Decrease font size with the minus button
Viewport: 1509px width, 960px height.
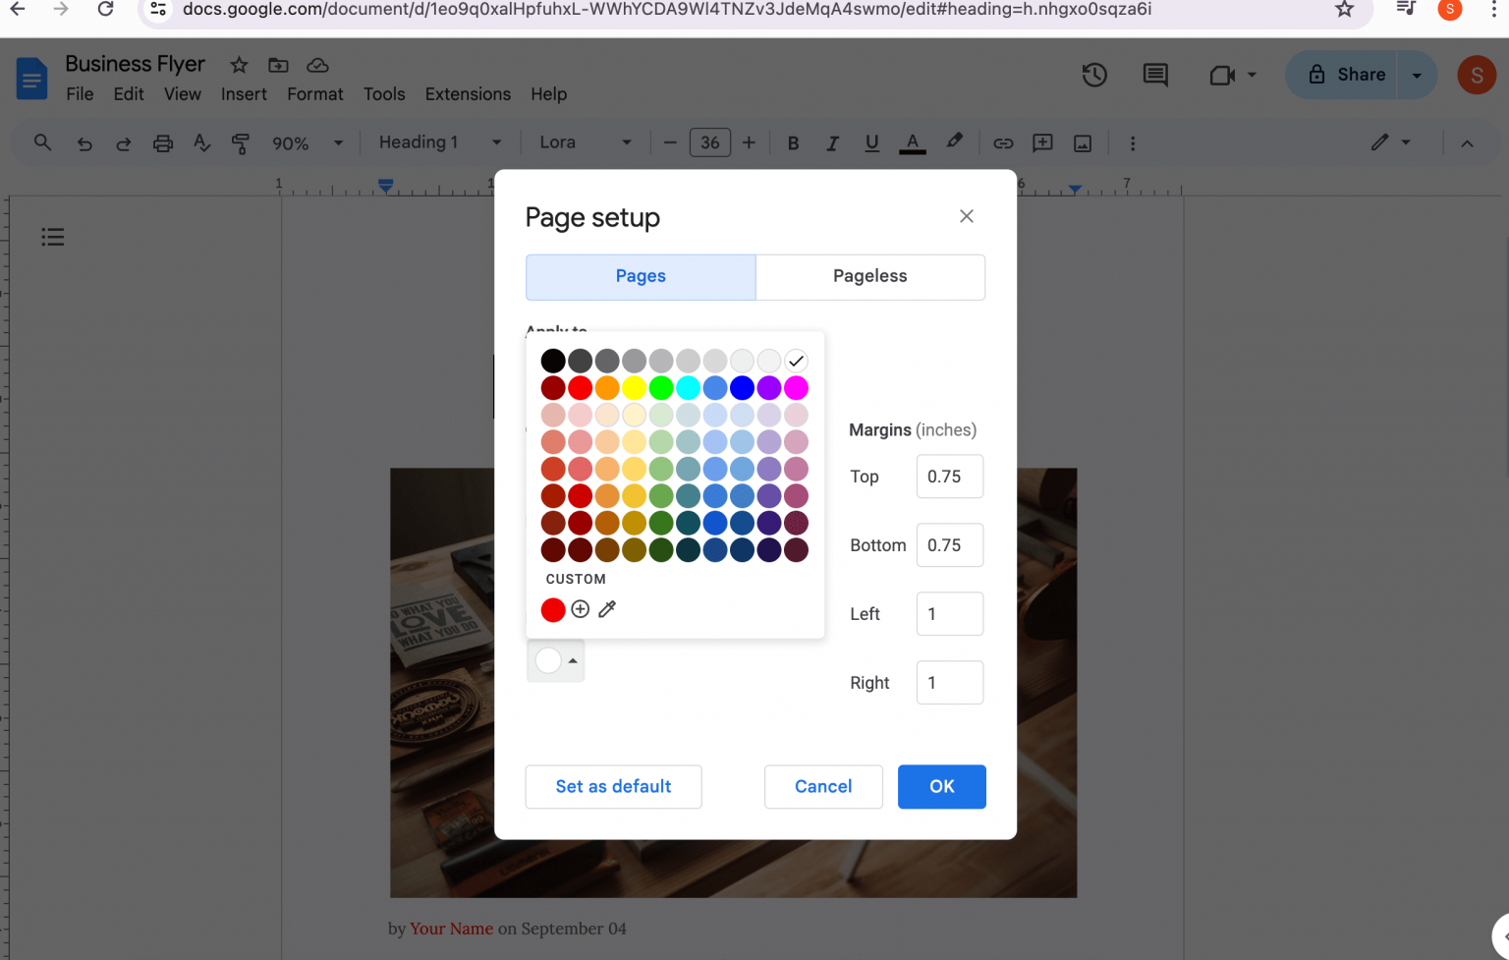[670, 143]
